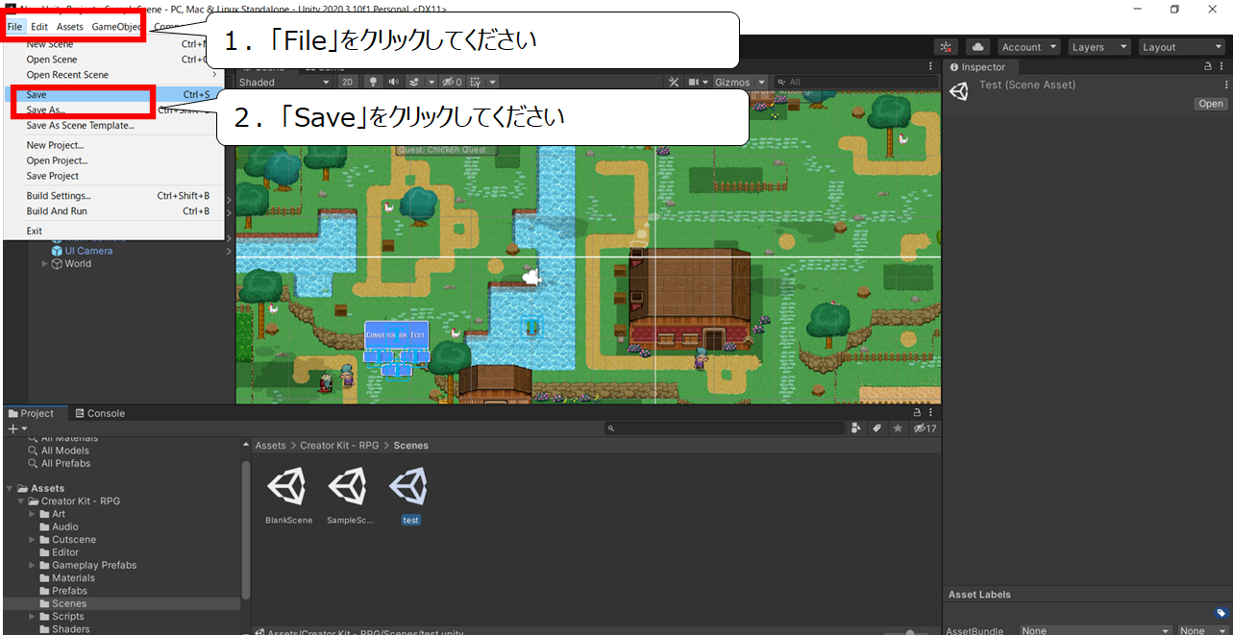Choose Exit in the File menu
Viewport: 1233px width, 635px height.
click(x=113, y=231)
